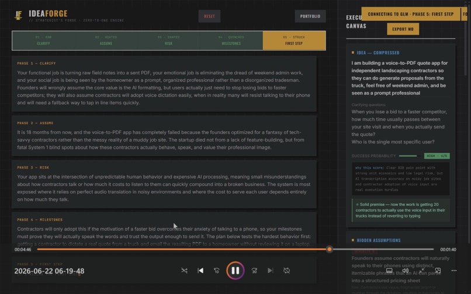471x294 pixels.
Task: Skip to next track in player
Action: coord(271,271)
